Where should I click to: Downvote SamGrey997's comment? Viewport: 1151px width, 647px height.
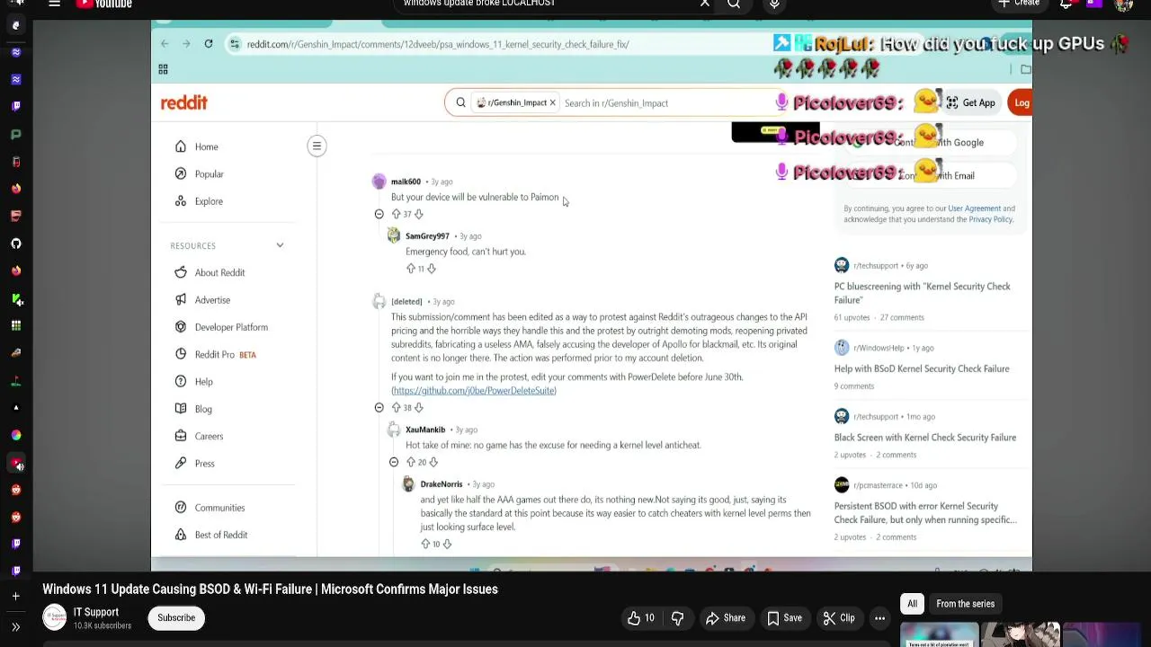click(x=432, y=269)
